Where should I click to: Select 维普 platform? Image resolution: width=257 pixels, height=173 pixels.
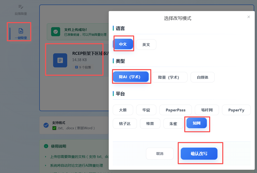pyautogui.click(x=150, y=123)
